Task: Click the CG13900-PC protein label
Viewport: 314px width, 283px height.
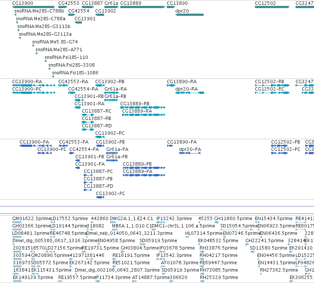Action: [x=52, y=149]
